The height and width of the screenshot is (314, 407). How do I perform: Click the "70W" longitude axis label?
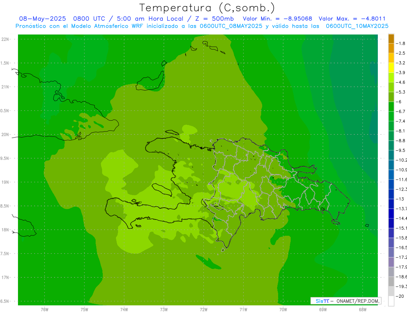[283, 310]
